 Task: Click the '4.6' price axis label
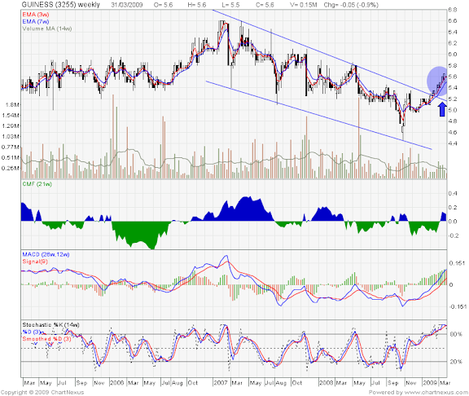coord(453,132)
